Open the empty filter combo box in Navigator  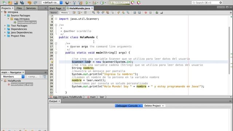(34, 76)
